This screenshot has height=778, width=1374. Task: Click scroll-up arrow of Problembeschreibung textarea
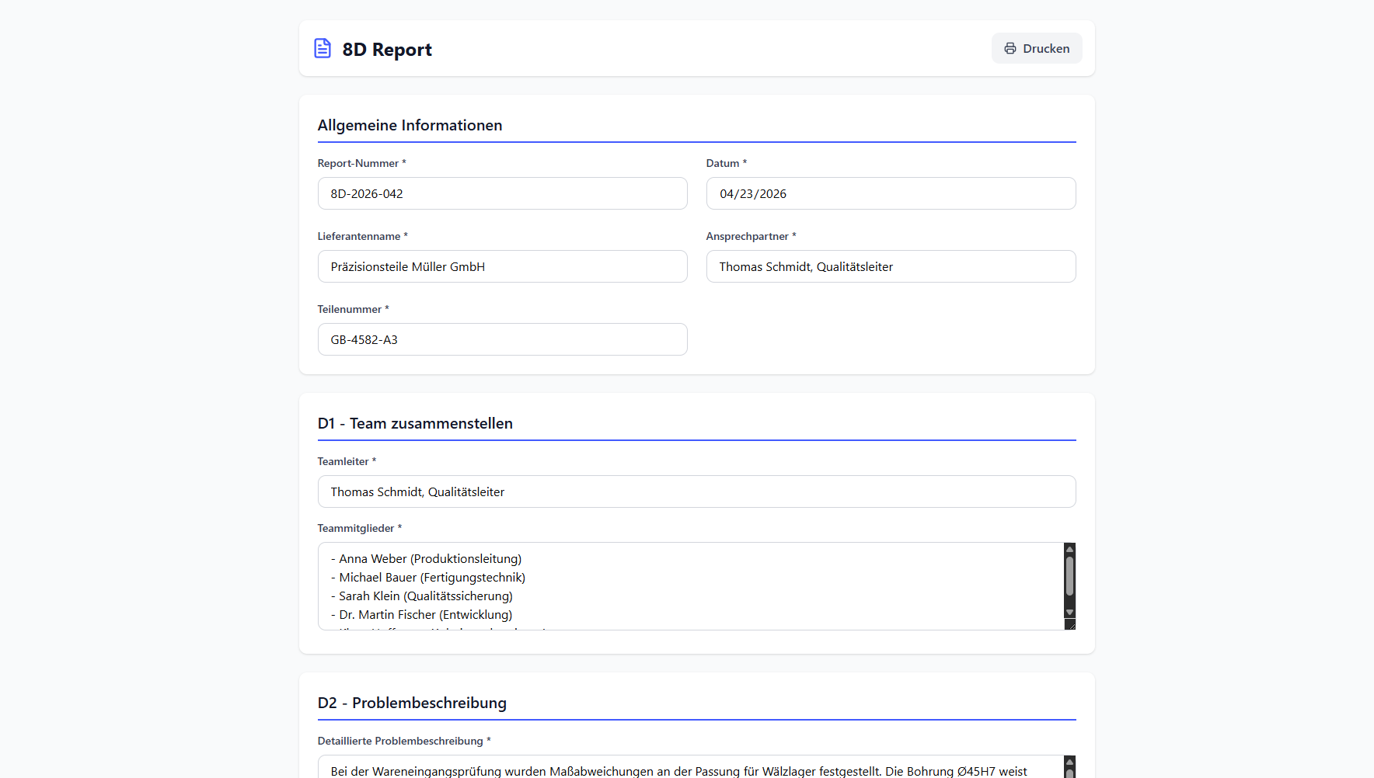pyautogui.click(x=1069, y=762)
